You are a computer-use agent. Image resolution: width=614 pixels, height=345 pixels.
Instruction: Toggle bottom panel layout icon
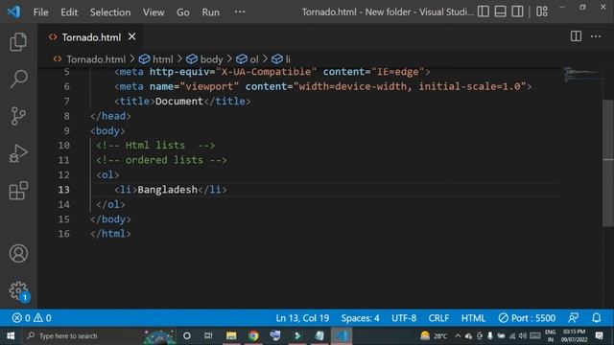(500, 11)
